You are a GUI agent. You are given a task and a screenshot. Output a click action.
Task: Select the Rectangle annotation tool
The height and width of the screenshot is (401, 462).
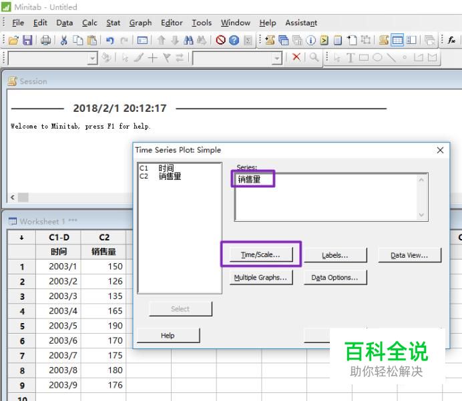click(364, 58)
